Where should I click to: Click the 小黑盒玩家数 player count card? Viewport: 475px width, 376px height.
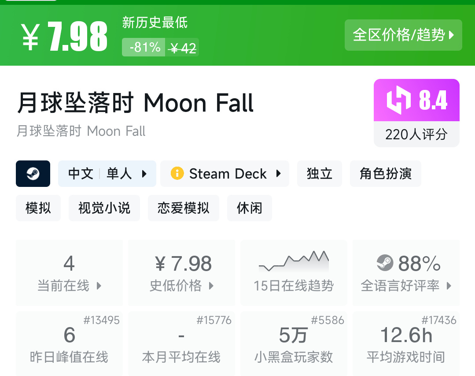[x=294, y=344]
